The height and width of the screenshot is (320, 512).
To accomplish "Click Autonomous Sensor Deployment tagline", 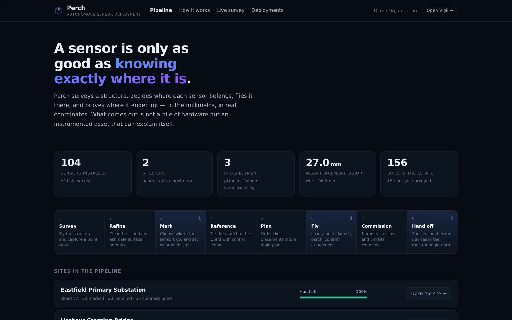I will tap(104, 14).
